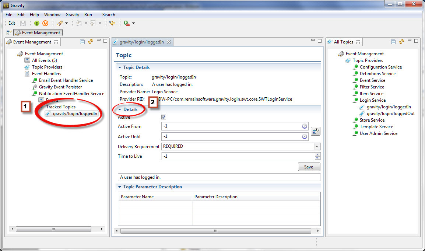Close the gravity/login/loggedIn editor tab
This screenshot has width=425, height=251.
click(169, 42)
